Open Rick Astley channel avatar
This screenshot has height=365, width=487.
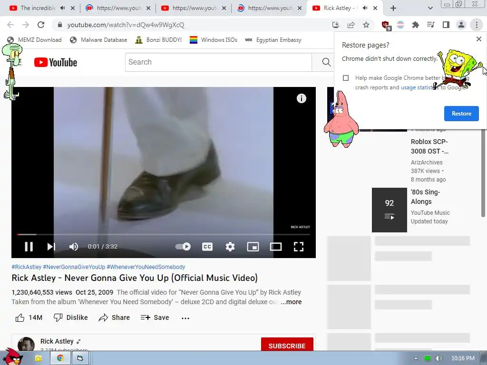(26, 344)
